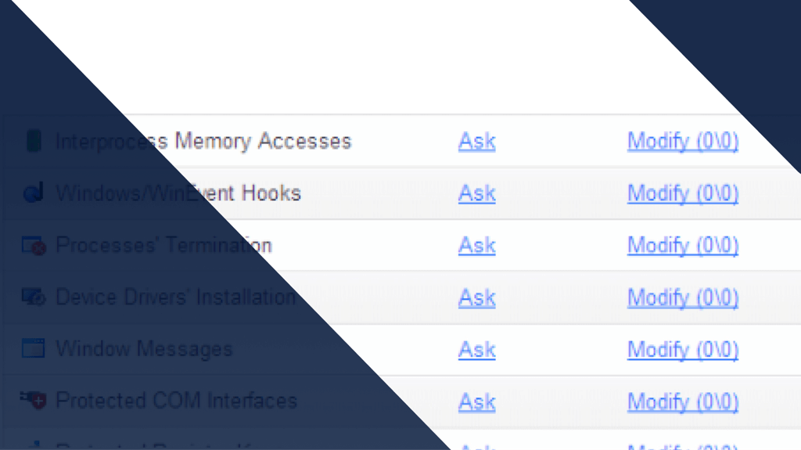Select the Window Messages row label
Viewport: 801px width, 450px height.
(144, 349)
